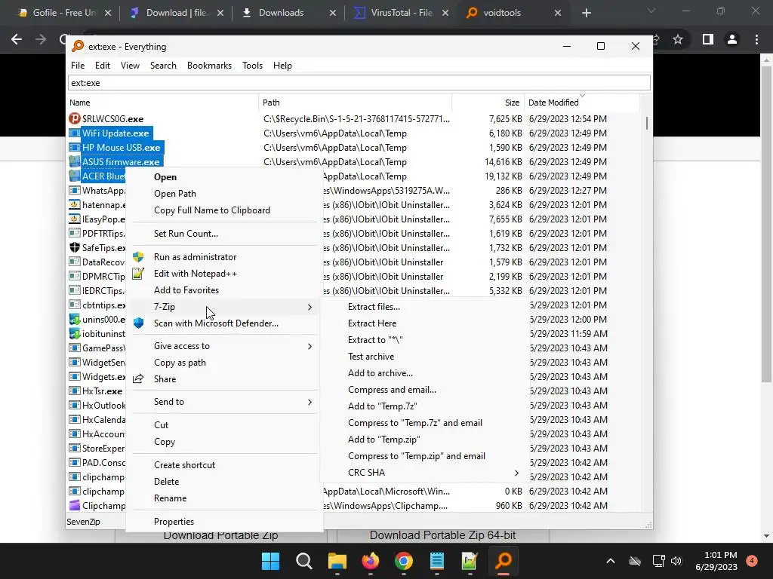The image size is (773, 579).
Task: Go back in browser
Action: tap(17, 39)
